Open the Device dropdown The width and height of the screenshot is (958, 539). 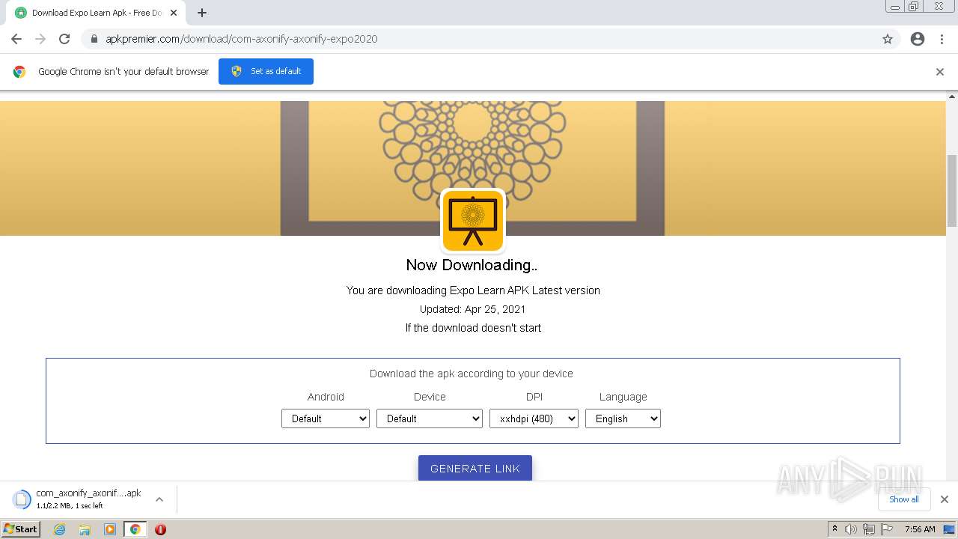(x=430, y=418)
